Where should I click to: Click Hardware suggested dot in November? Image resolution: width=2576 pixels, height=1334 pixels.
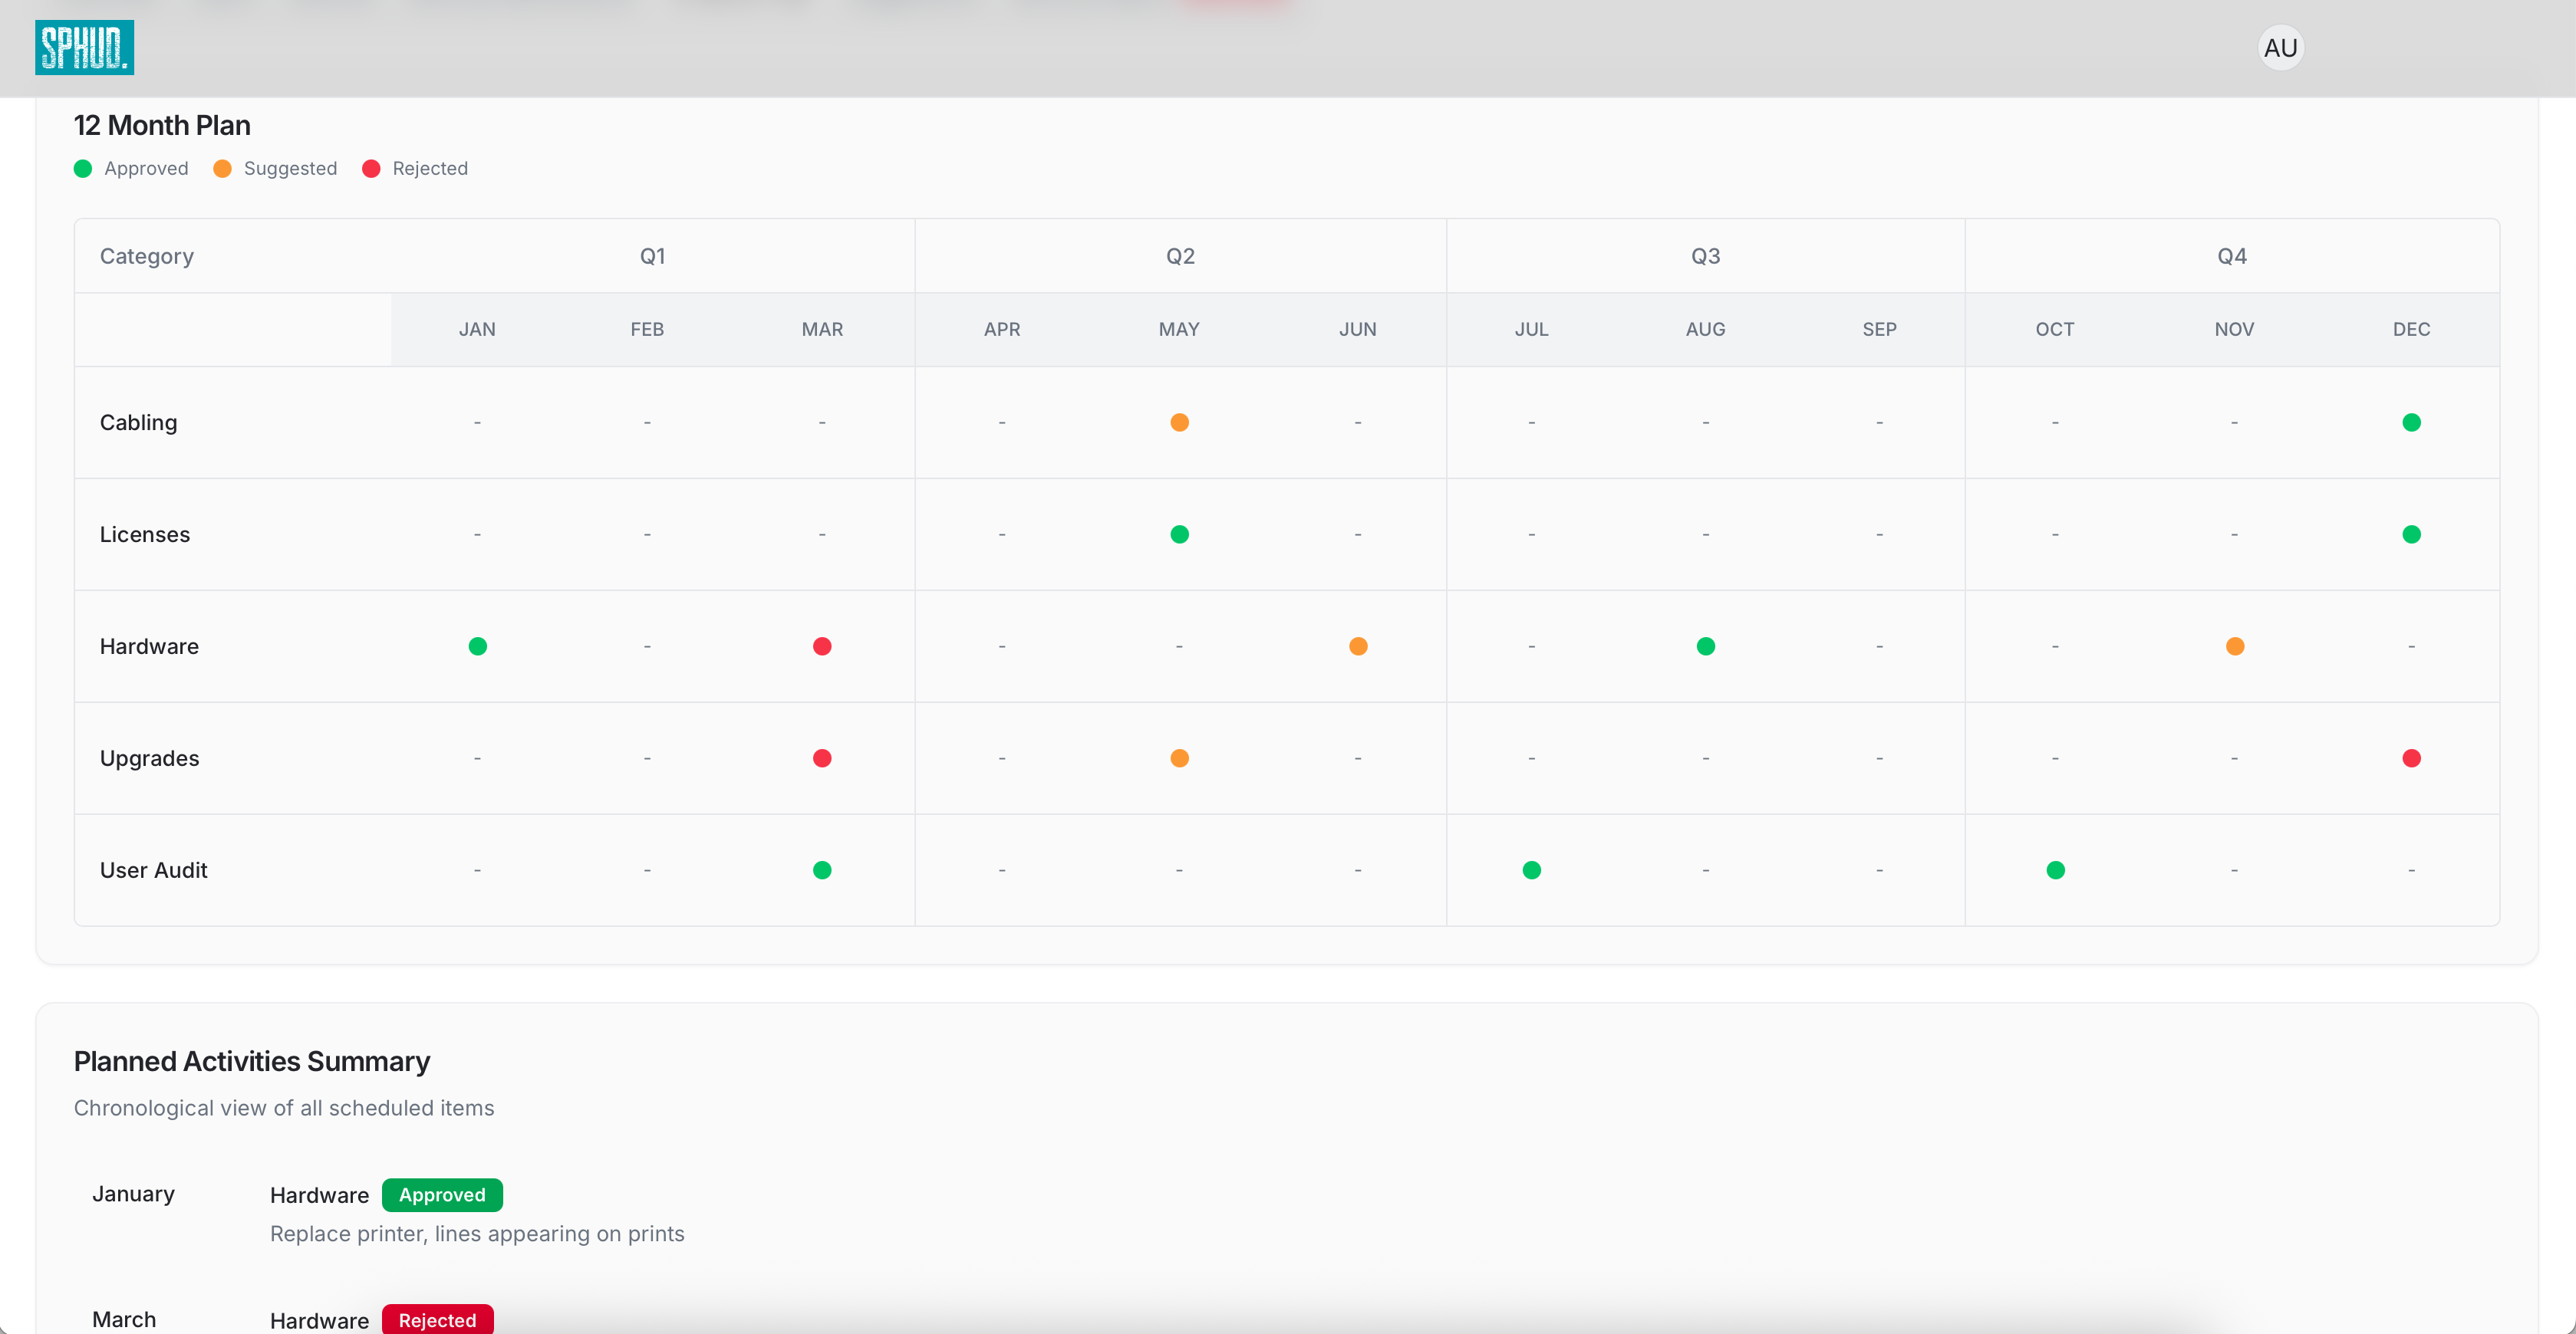pos(2234,646)
